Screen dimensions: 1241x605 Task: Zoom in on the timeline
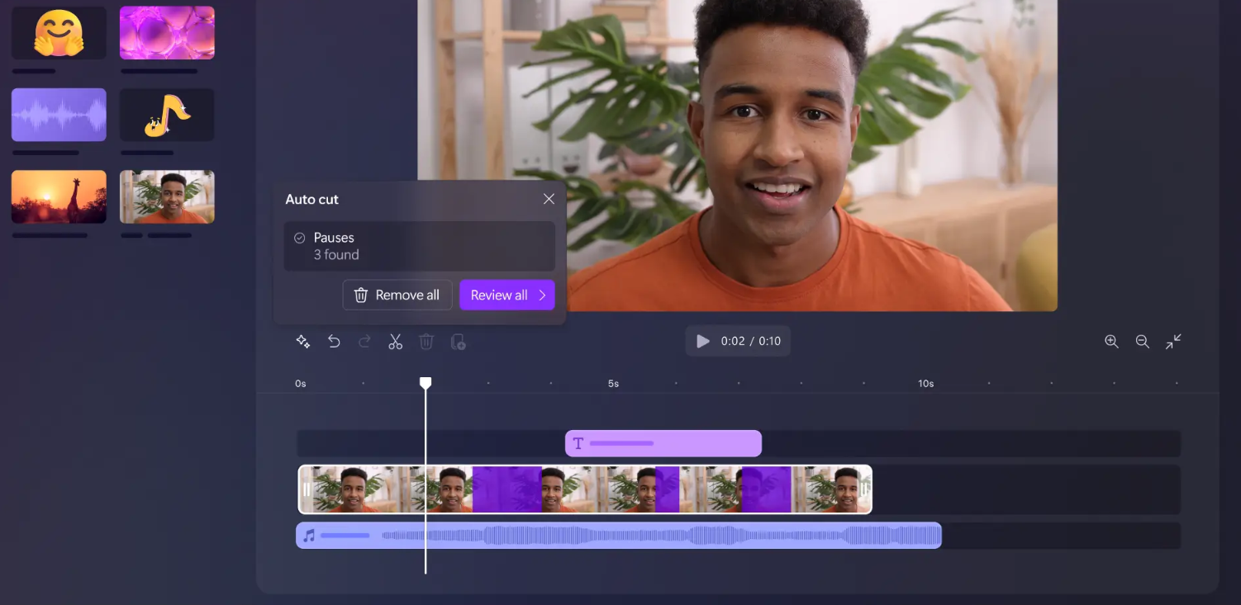click(x=1111, y=342)
